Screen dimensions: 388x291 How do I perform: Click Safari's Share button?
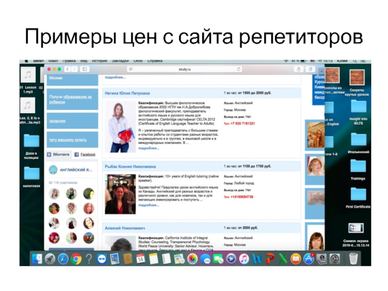pyautogui.click(x=299, y=69)
